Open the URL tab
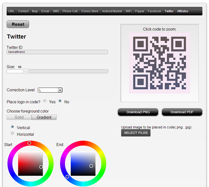Viewport: 209px width, 187px height. tap(11, 11)
